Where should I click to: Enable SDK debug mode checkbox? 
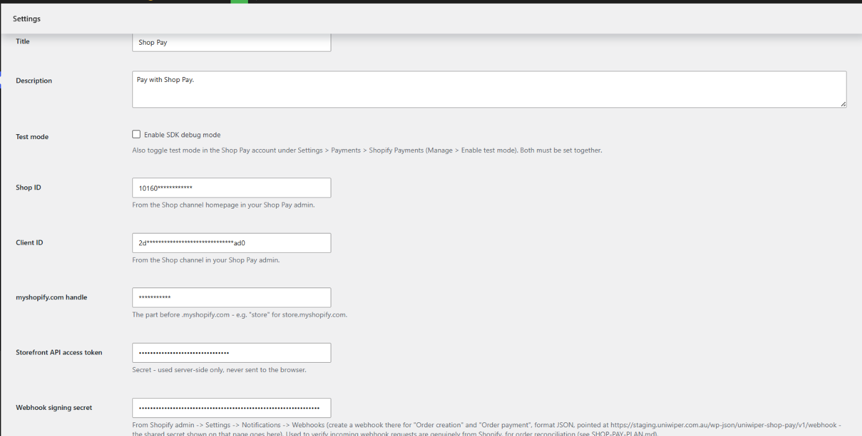click(136, 134)
